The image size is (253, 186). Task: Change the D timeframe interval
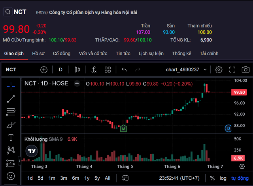click(x=60, y=70)
